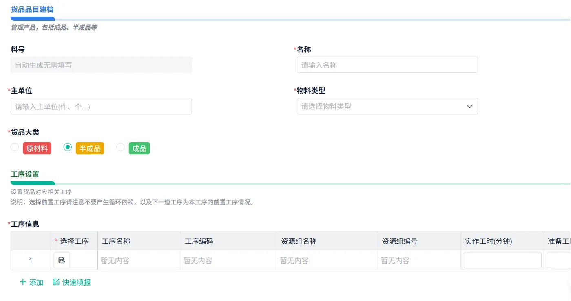The width and height of the screenshot is (571, 301).
Task: Switch to the 货品品目建档 tab
Action: [x=32, y=9]
